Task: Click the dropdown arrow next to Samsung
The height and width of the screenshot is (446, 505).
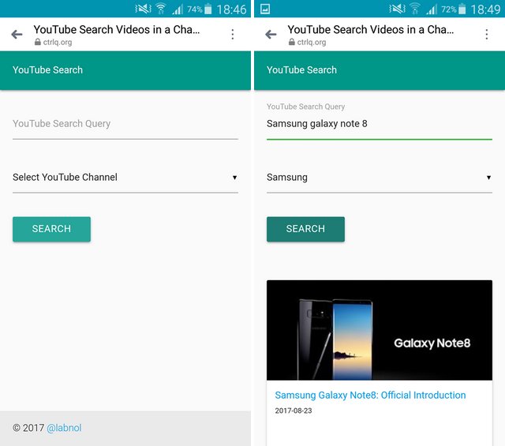Action: tap(488, 178)
